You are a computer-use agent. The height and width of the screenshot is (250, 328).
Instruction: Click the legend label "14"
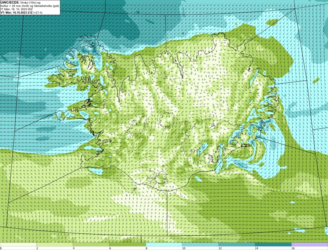coord(257,248)
